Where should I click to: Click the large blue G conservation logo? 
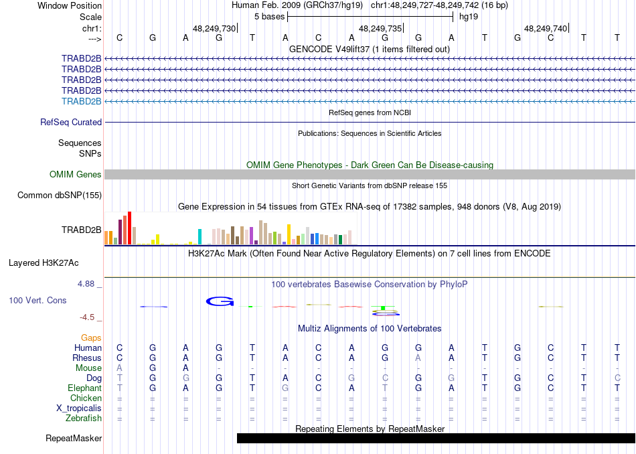[x=220, y=301]
